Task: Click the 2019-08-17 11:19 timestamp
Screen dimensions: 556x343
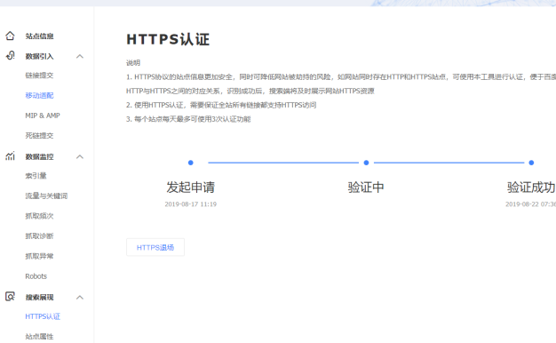Action: [191, 204]
